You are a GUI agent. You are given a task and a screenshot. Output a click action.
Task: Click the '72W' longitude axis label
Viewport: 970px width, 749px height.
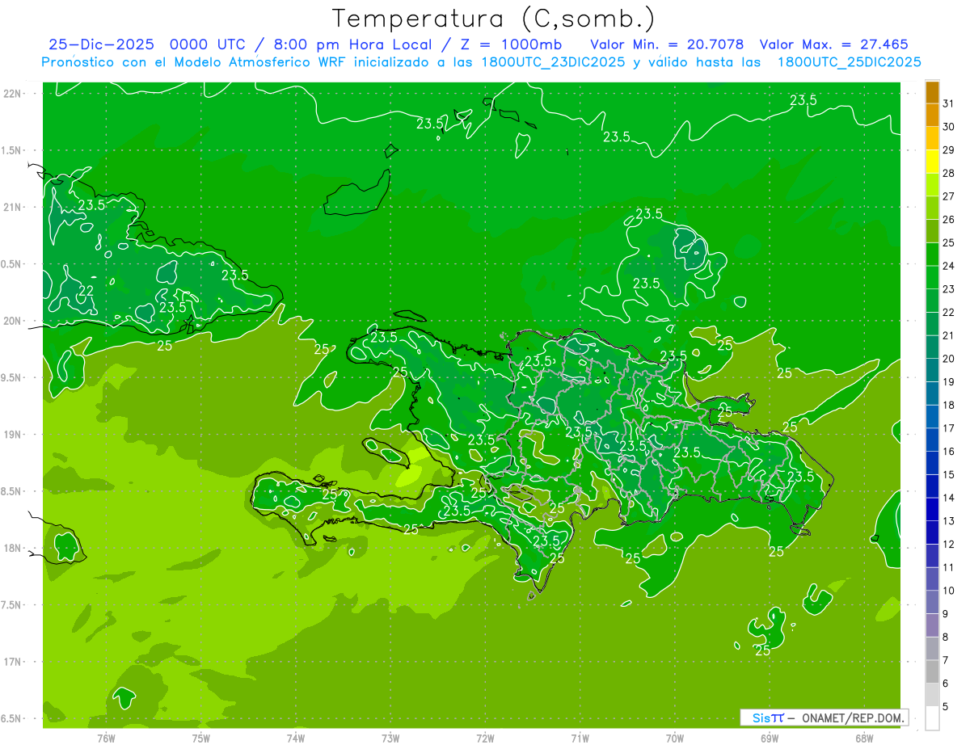tap(485, 738)
